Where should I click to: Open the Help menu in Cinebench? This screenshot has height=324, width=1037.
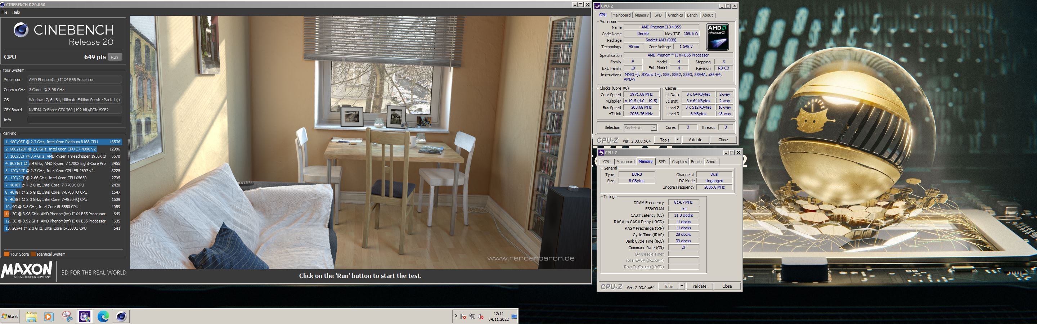click(x=16, y=13)
